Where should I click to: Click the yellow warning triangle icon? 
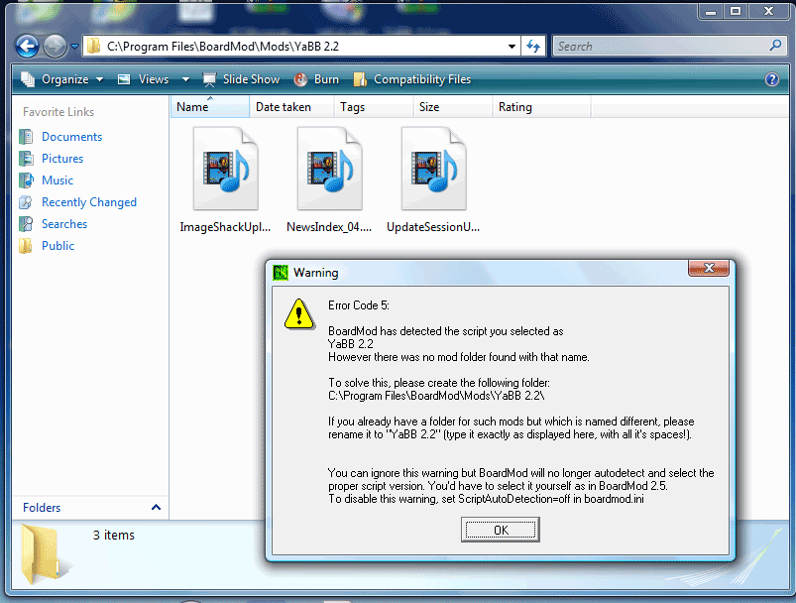point(299,314)
